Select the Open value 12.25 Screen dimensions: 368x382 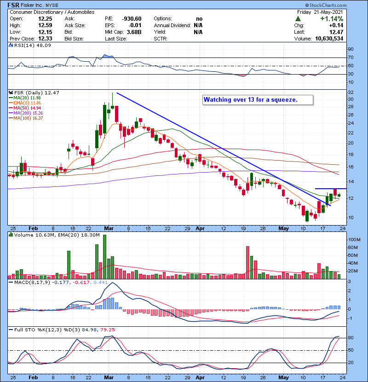45,19
